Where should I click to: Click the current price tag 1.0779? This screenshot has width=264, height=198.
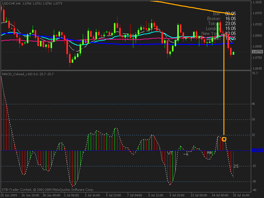(257, 52)
